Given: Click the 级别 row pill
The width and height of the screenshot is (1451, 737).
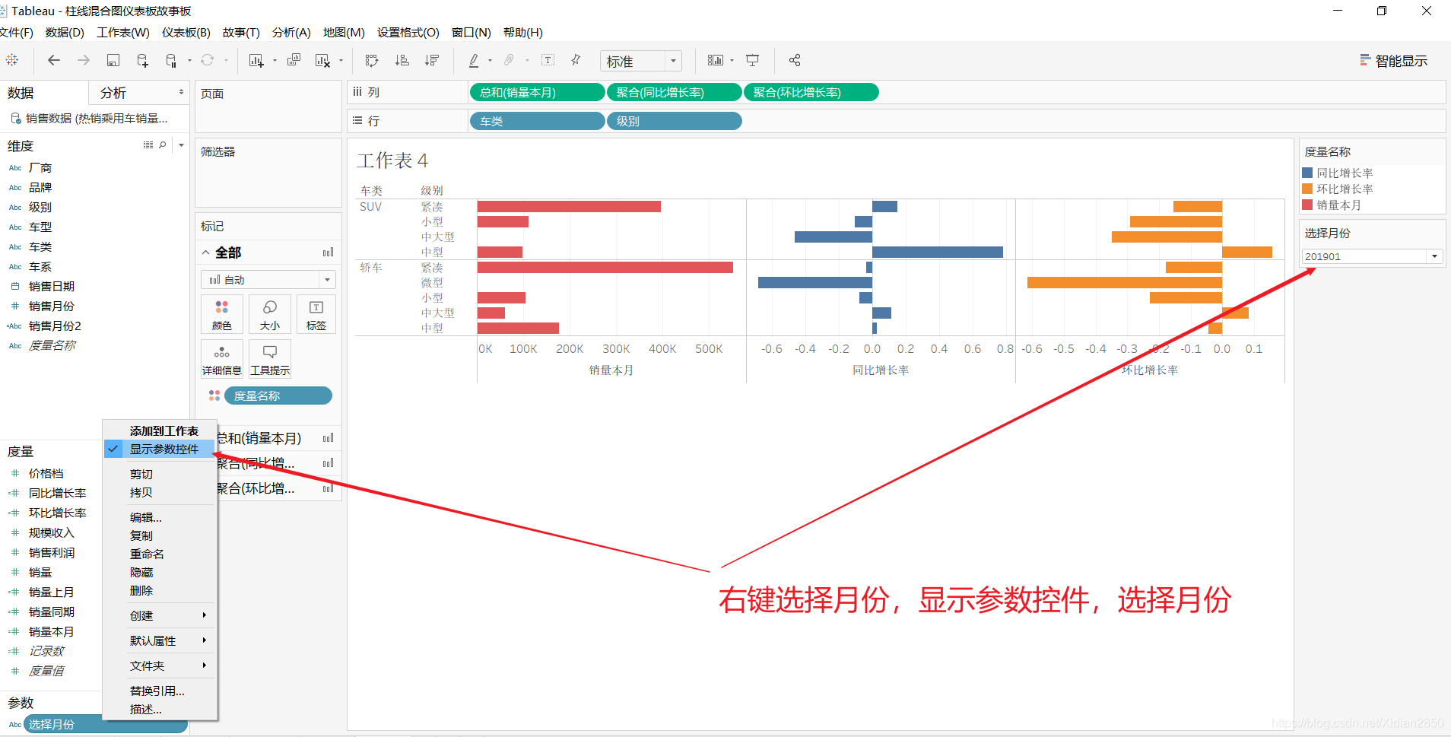Looking at the screenshot, I should pos(674,121).
